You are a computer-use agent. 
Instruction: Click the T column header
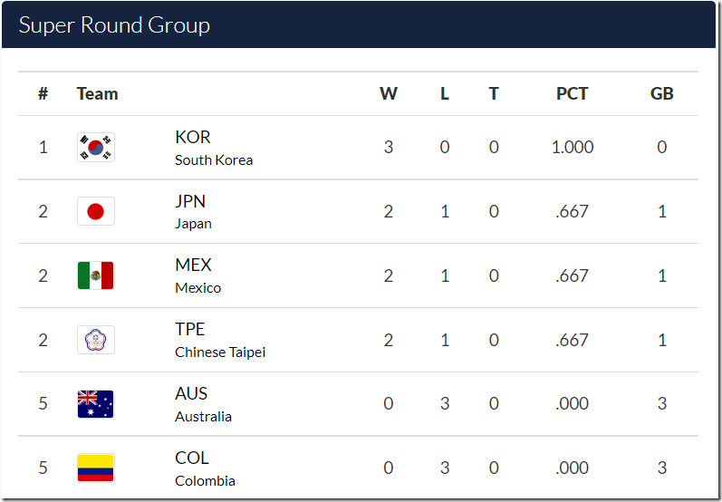[x=493, y=93]
